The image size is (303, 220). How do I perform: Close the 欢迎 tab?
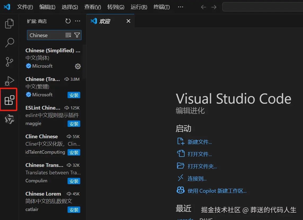(x=128, y=21)
